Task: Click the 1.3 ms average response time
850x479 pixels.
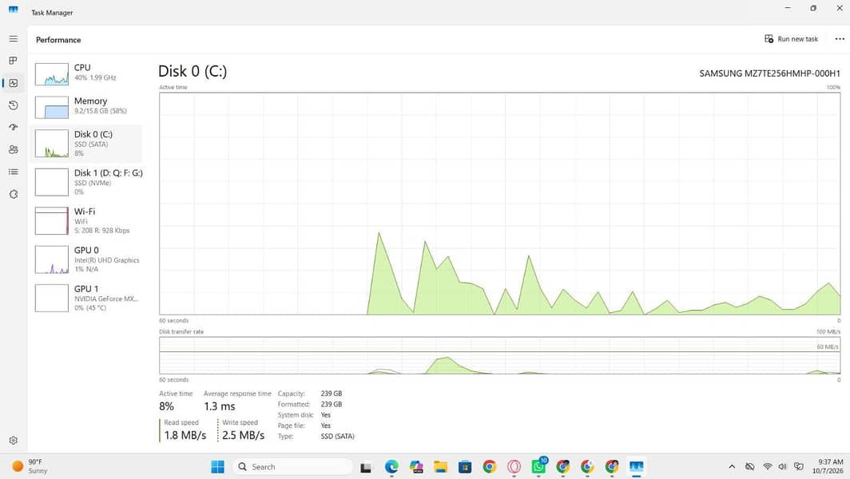Action: pyautogui.click(x=220, y=406)
